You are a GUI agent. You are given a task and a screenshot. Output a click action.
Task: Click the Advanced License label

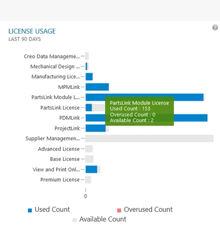pyautogui.click(x=59, y=149)
